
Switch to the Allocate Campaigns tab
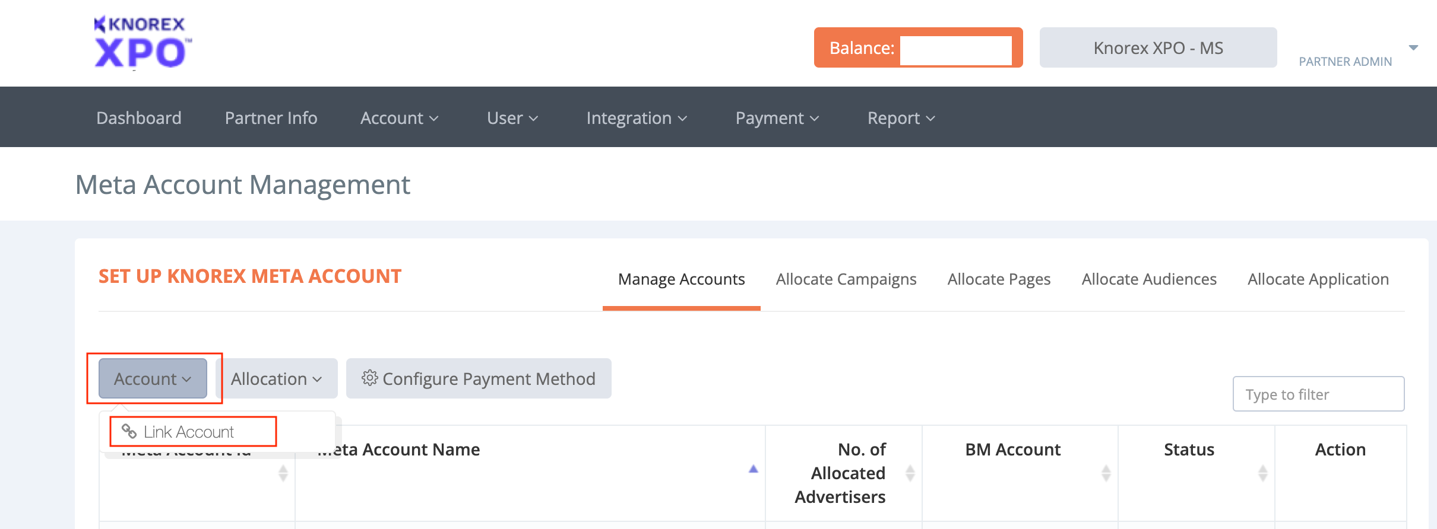pos(846,279)
